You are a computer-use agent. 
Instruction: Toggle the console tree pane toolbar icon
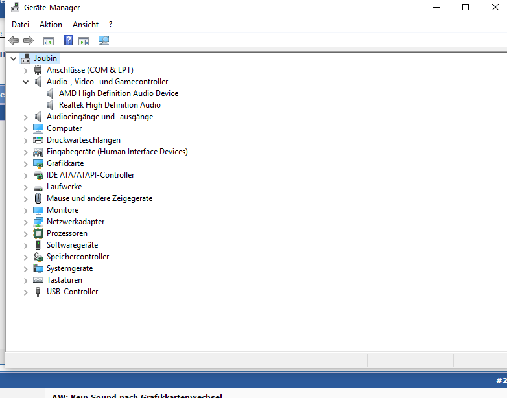coord(49,41)
